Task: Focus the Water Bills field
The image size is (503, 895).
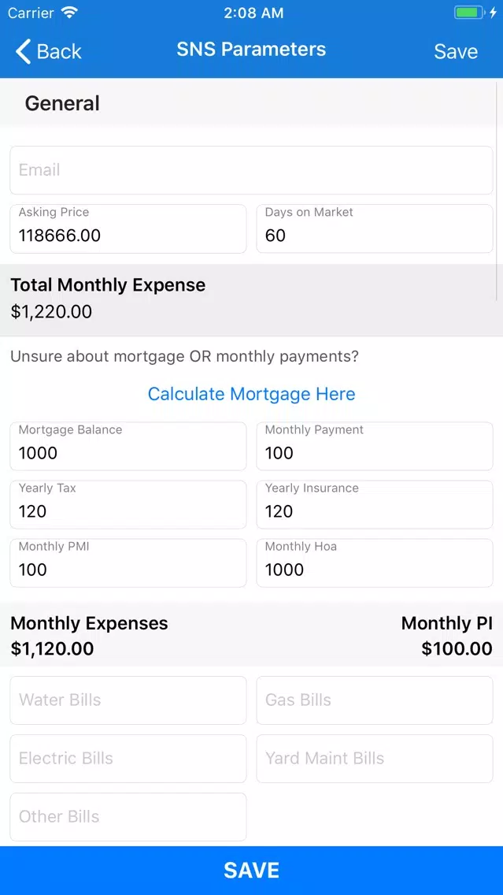Action: click(128, 700)
